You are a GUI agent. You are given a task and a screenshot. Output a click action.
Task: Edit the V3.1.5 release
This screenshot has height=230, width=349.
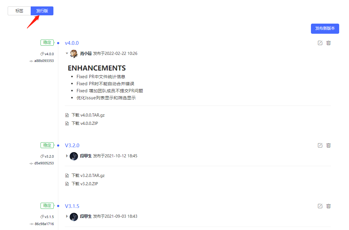[320, 206]
